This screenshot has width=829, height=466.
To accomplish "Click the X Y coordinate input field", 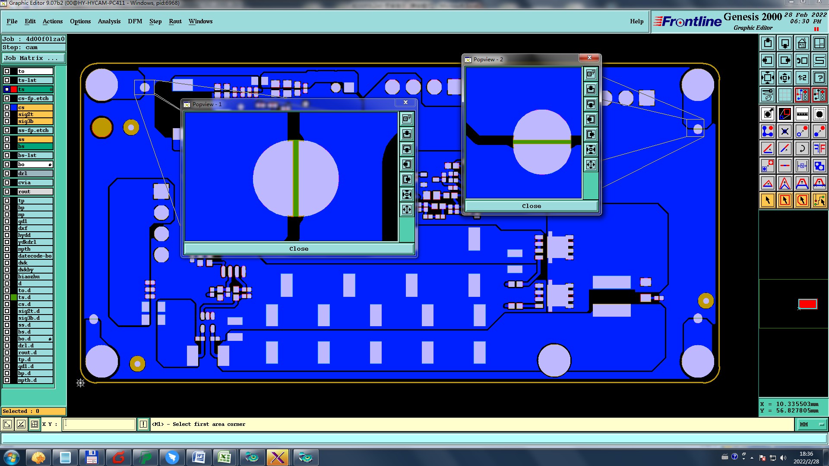I will [x=99, y=425].
